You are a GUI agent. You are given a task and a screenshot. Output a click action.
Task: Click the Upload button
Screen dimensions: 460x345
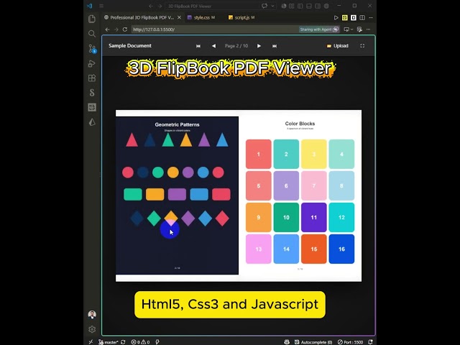coord(338,46)
